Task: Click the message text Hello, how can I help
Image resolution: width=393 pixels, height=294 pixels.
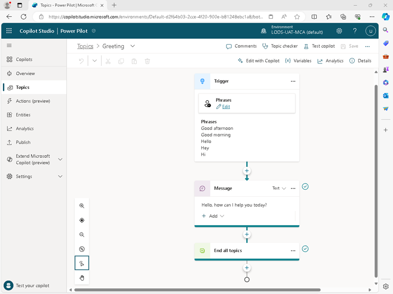Action: pyautogui.click(x=234, y=205)
